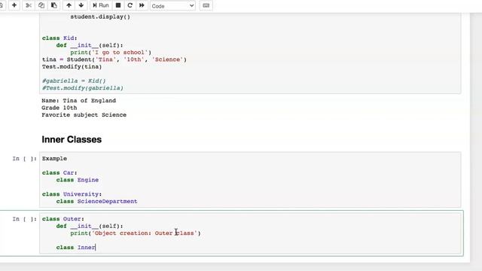482x271 pixels.
Task: Click the 'class University:' line
Action: tap(72, 194)
